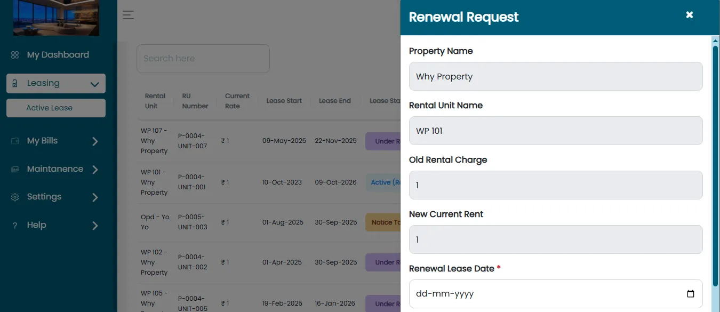Click the New Current Rent field
This screenshot has height=312, width=720.
(x=556, y=239)
